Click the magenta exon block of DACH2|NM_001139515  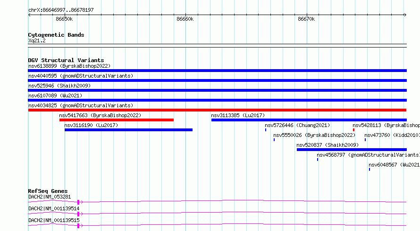click(78, 226)
